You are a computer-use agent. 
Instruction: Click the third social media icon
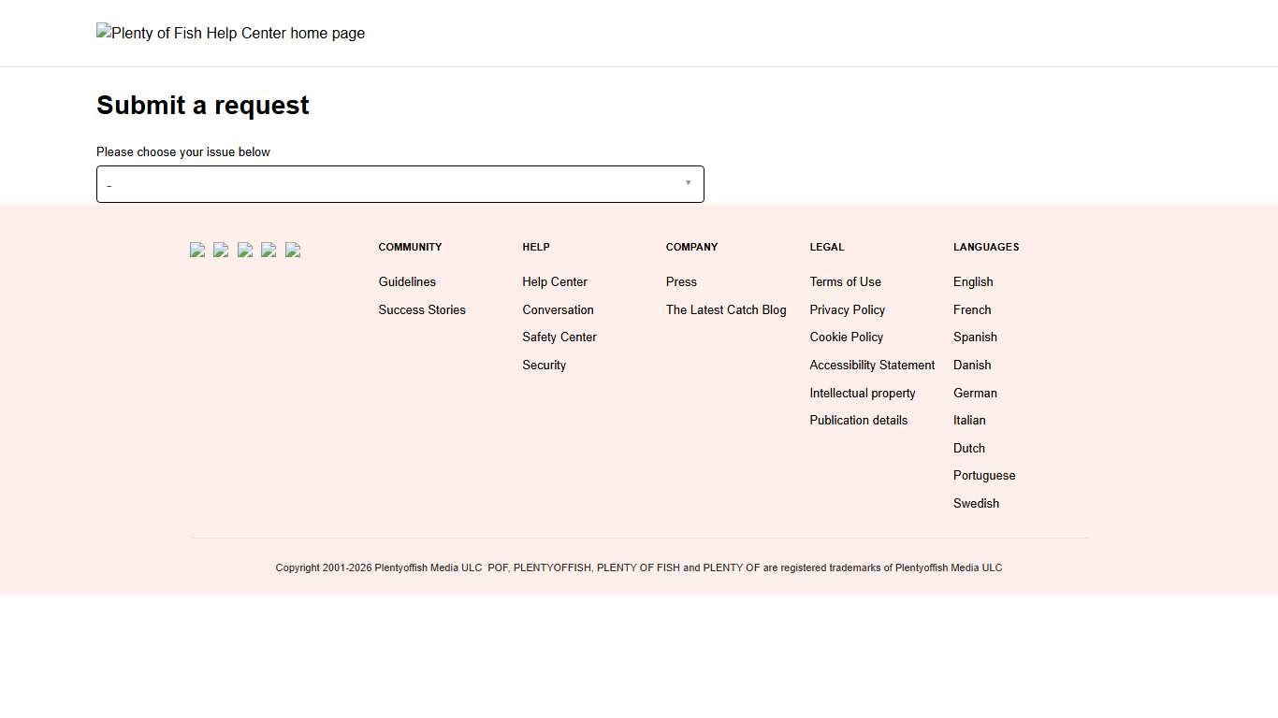[x=245, y=250]
